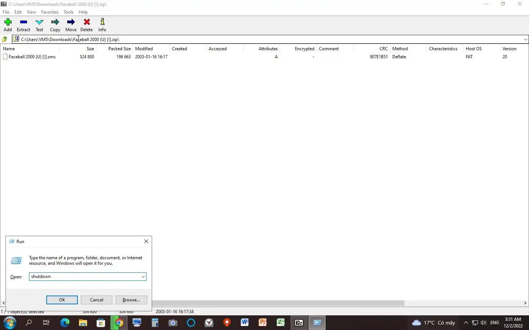Viewport: 529px width, 330px height.
Task: Open weather widget 17°C Có mây
Action: pyautogui.click(x=433, y=323)
